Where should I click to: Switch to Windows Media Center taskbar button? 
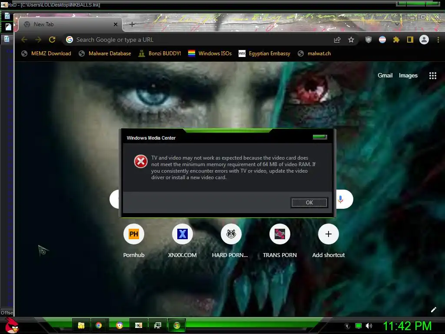176,325
